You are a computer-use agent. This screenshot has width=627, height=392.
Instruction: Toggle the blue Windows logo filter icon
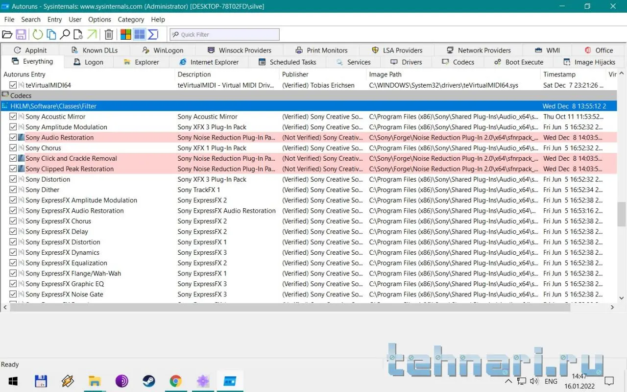coord(140,34)
